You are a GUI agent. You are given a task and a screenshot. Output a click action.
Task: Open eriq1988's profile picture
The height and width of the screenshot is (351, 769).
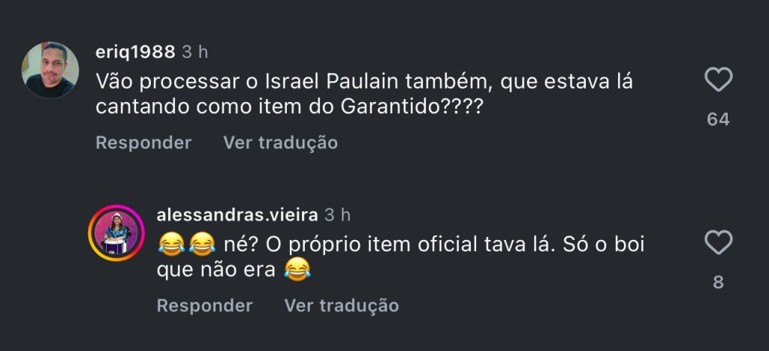pyautogui.click(x=50, y=70)
